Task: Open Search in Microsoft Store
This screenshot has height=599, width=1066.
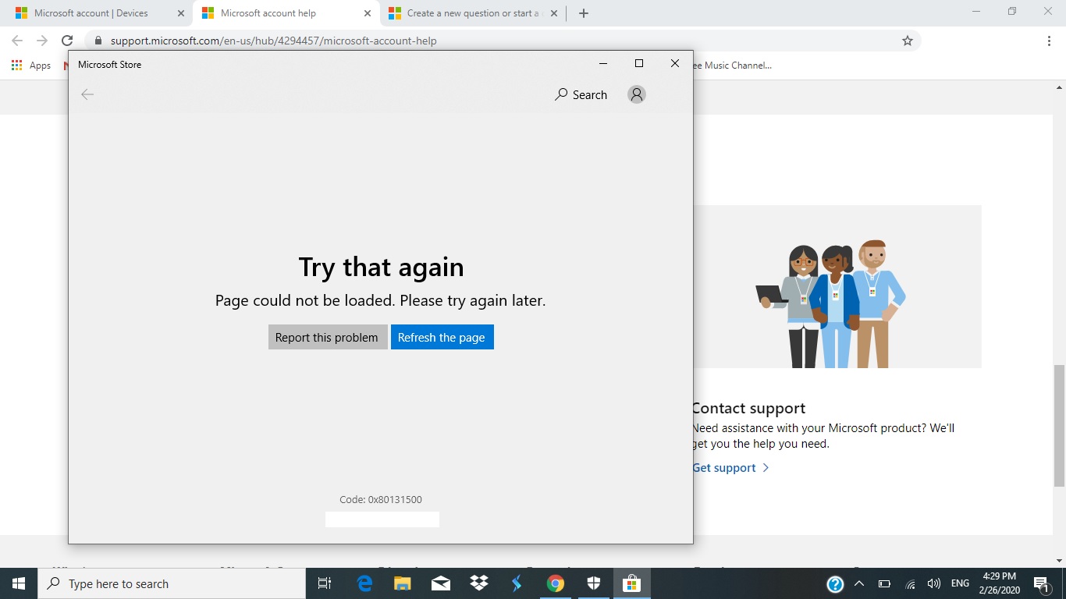Action: (x=581, y=94)
